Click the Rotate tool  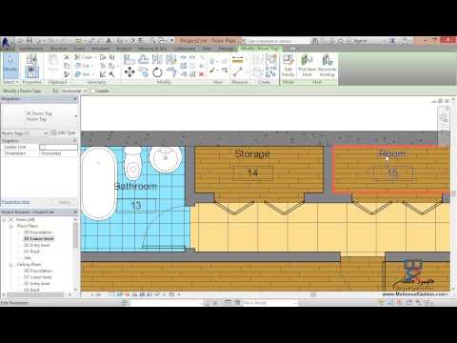[157, 72]
